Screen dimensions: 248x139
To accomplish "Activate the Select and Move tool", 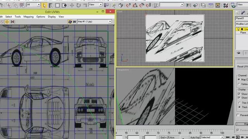I will [72, 5].
